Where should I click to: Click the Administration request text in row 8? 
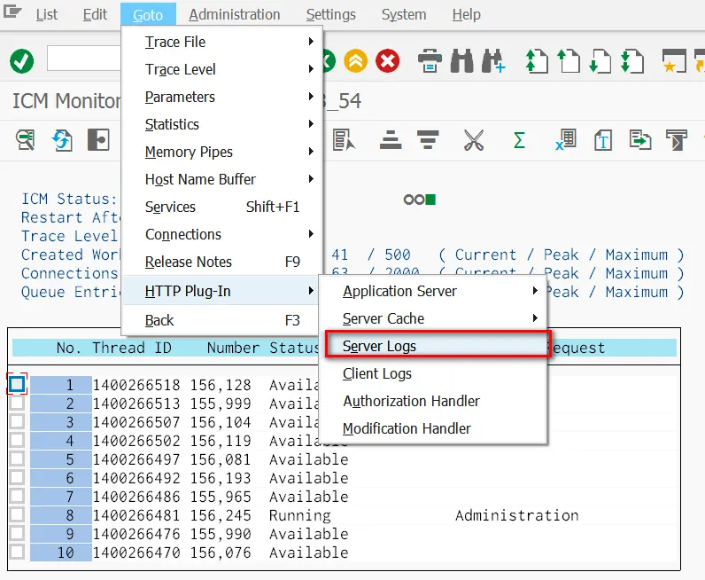click(516, 514)
